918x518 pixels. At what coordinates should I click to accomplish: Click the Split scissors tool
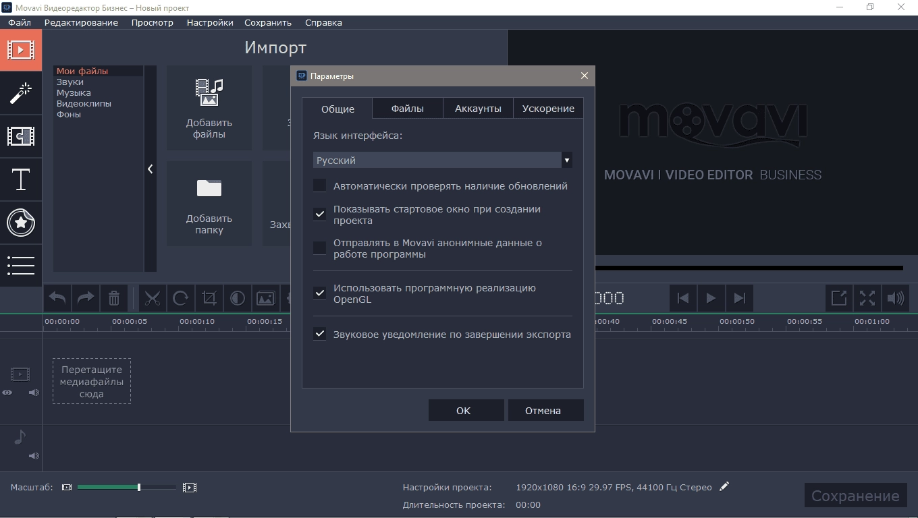click(153, 298)
